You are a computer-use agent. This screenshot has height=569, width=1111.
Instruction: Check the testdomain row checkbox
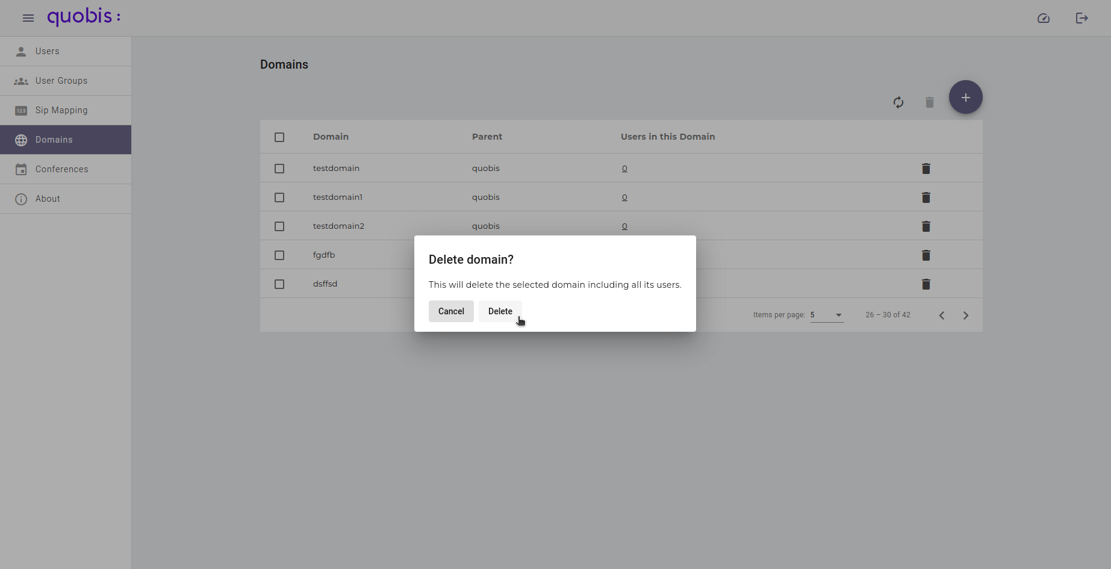click(x=279, y=169)
